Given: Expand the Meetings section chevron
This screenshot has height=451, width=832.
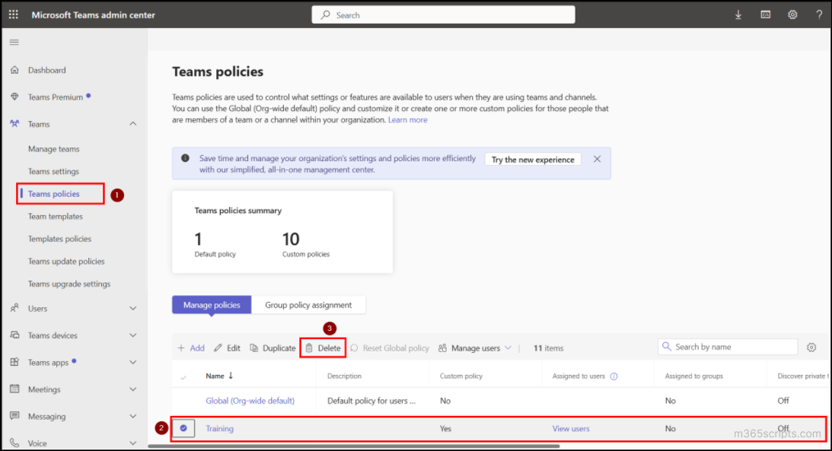Looking at the screenshot, I should click(x=132, y=389).
